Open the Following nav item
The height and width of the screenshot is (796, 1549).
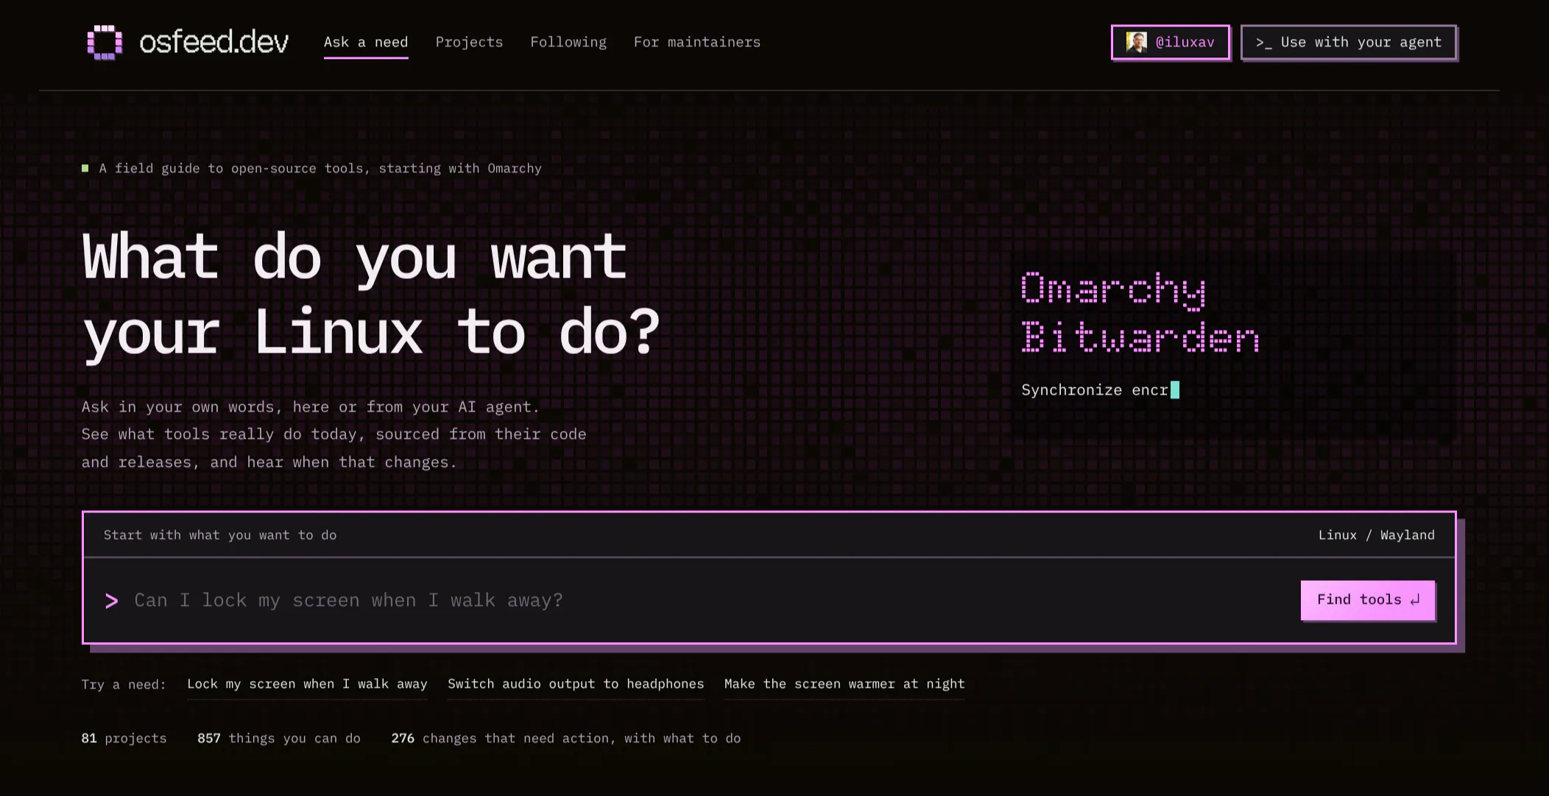(568, 42)
